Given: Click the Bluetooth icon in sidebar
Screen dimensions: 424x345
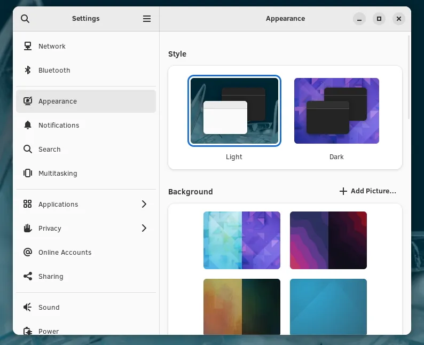Looking at the screenshot, I should click(28, 70).
